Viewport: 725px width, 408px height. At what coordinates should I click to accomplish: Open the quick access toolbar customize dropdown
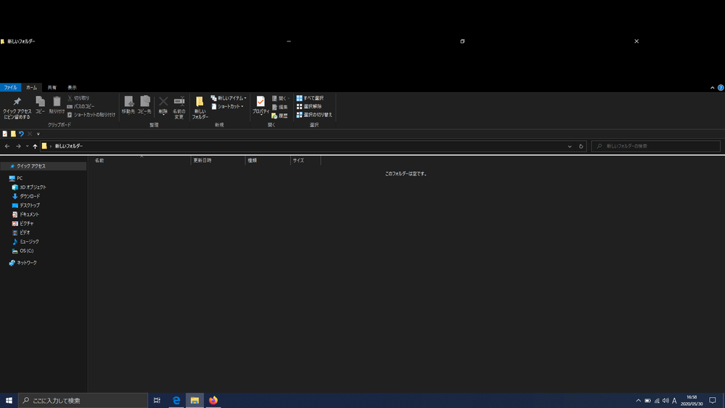click(x=38, y=134)
